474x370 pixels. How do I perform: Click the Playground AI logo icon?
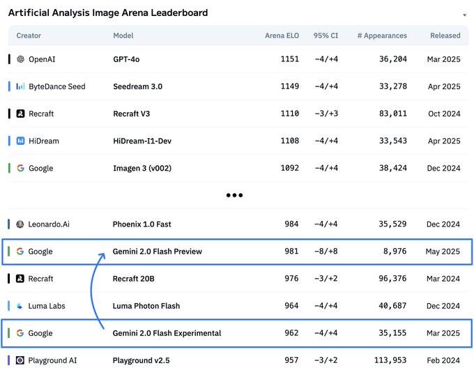click(x=21, y=360)
